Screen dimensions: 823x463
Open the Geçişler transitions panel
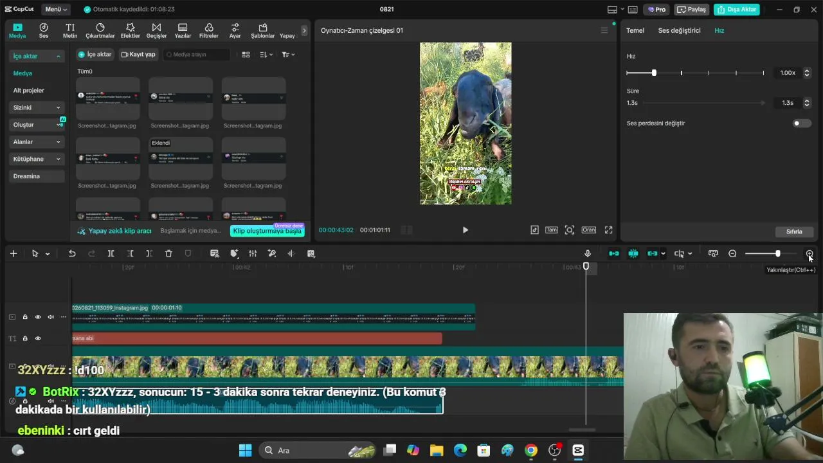point(156,30)
